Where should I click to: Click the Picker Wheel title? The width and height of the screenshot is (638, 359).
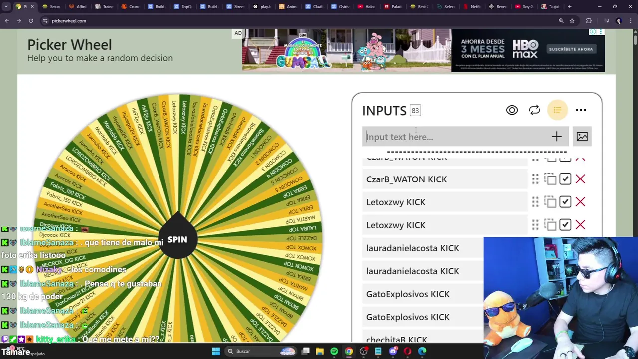point(69,45)
